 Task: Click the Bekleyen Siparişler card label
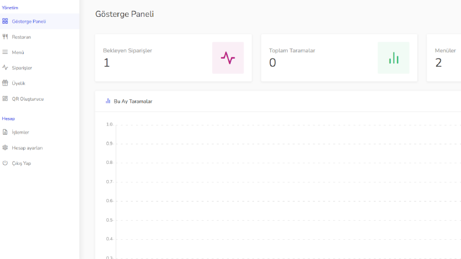point(127,51)
